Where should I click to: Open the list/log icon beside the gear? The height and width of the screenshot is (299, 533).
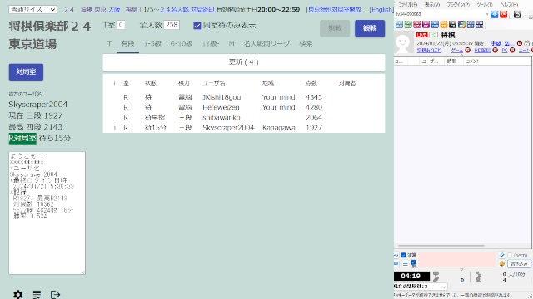(x=37, y=294)
